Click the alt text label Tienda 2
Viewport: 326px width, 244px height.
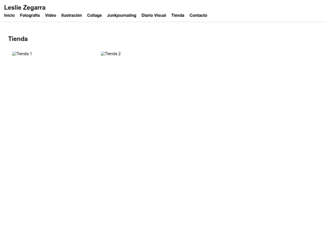click(x=113, y=54)
